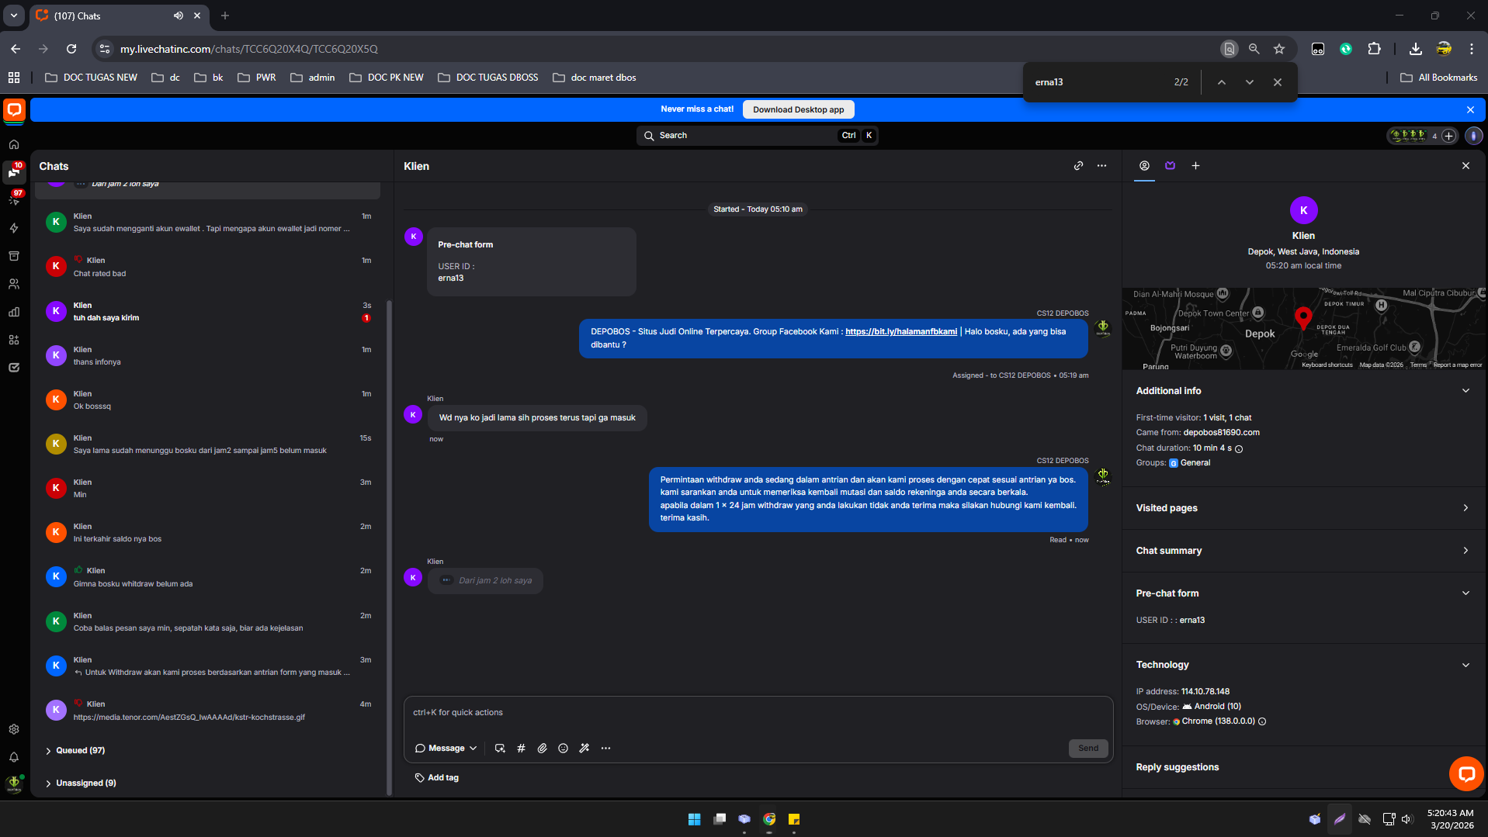The image size is (1488, 837).
Task: Click the agent profile avatar at sidebar bottom
Action: (14, 783)
